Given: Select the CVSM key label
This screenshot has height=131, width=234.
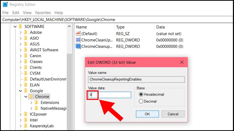Looking at the screenshot, I should click(x=35, y=73).
